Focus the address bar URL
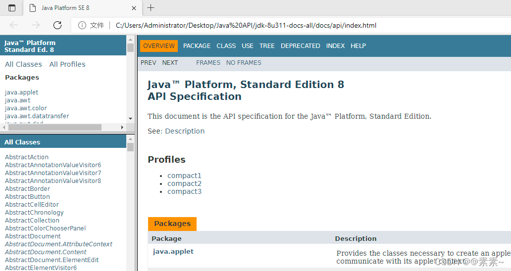The image size is (511, 271). [246, 25]
